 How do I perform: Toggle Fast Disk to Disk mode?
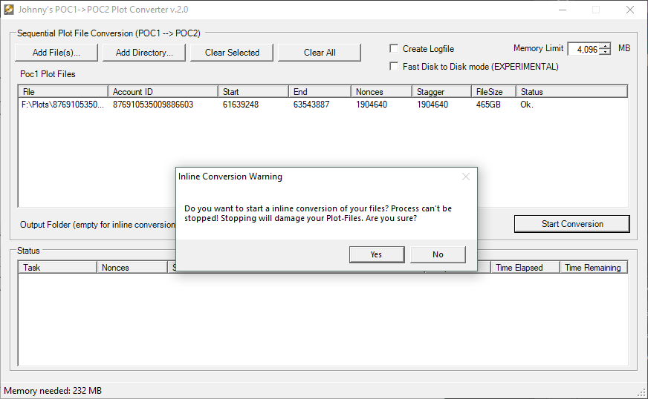coord(394,67)
